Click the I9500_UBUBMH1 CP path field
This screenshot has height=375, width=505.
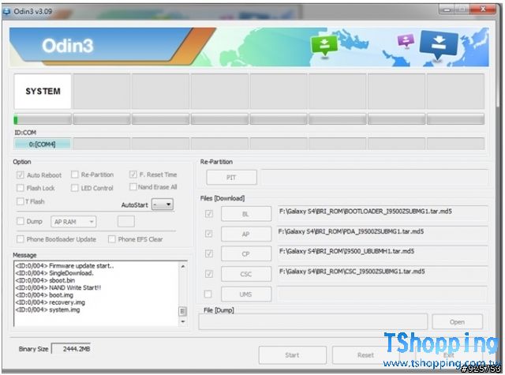[382, 253]
